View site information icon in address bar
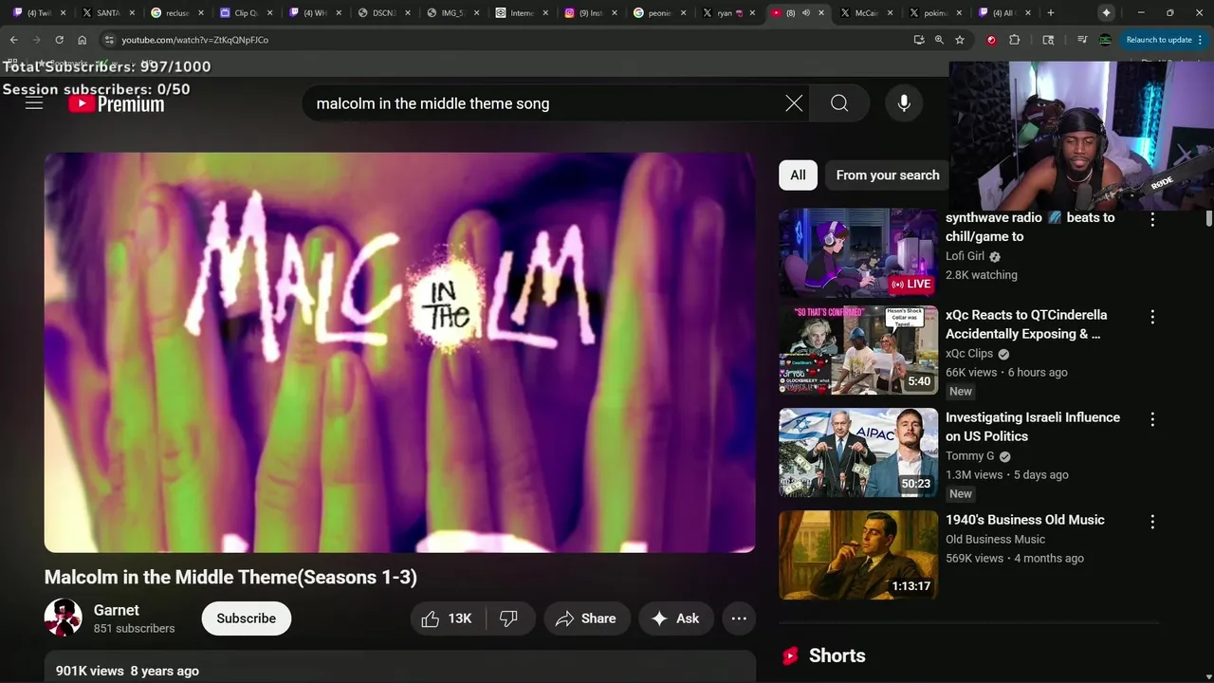The image size is (1214, 683). point(109,40)
